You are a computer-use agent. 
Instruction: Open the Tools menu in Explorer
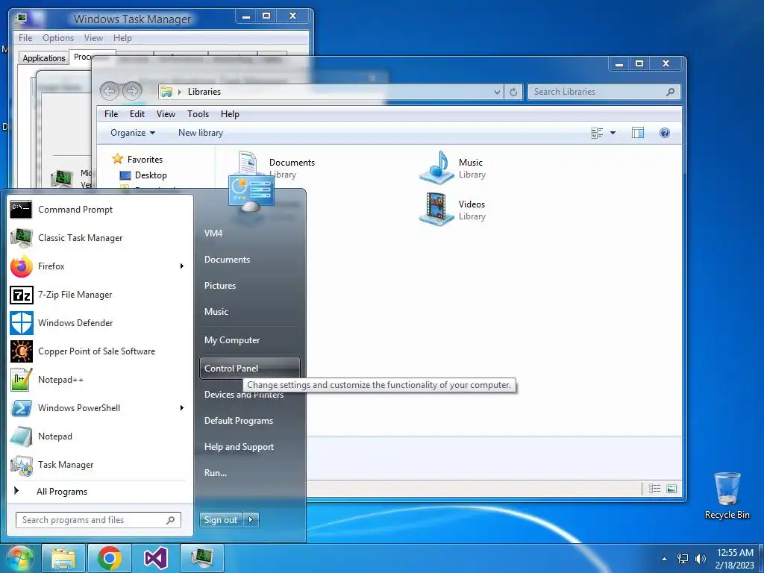(x=198, y=114)
